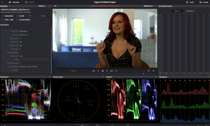Play the clip in reverse
This screenshot has height=126, width=210.
(x=98, y=71)
